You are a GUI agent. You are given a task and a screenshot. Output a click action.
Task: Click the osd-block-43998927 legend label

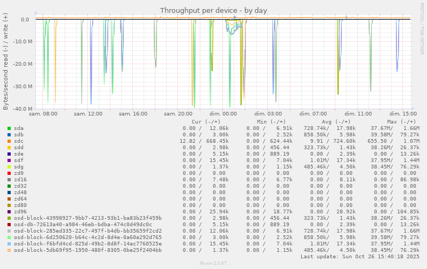click(87, 218)
